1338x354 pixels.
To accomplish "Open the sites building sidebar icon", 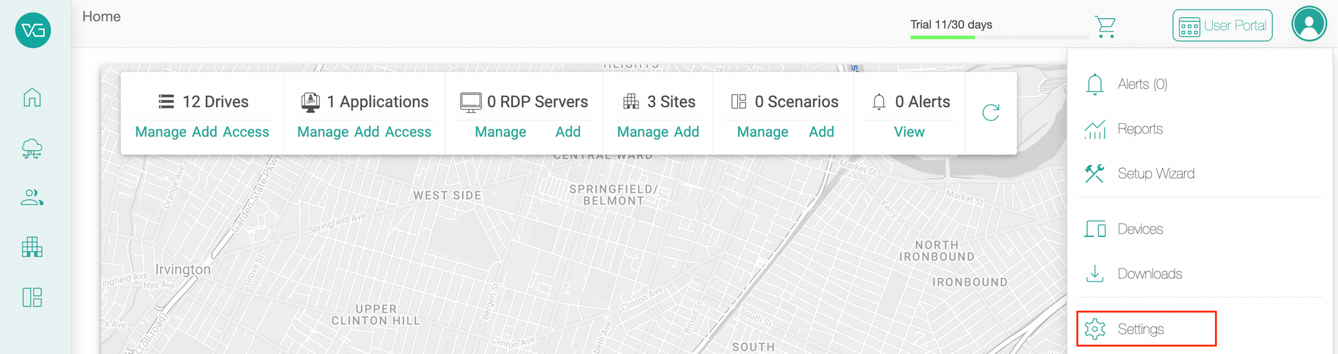I will tap(32, 247).
